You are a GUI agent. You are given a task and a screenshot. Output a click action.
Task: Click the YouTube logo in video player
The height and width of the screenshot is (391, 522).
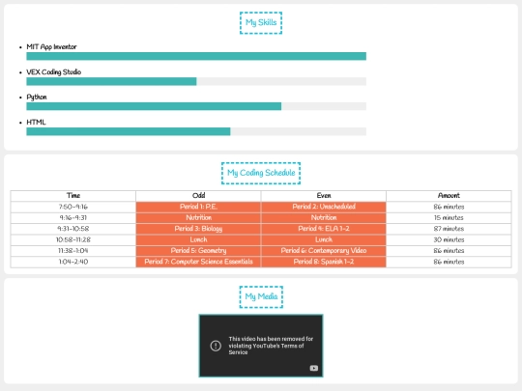313,368
